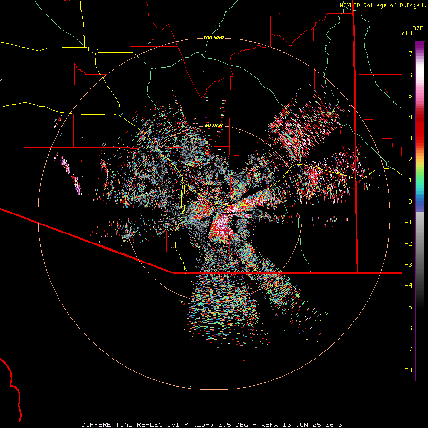Click the 50 NMI range ring label
This screenshot has width=428, height=428.
214,126
